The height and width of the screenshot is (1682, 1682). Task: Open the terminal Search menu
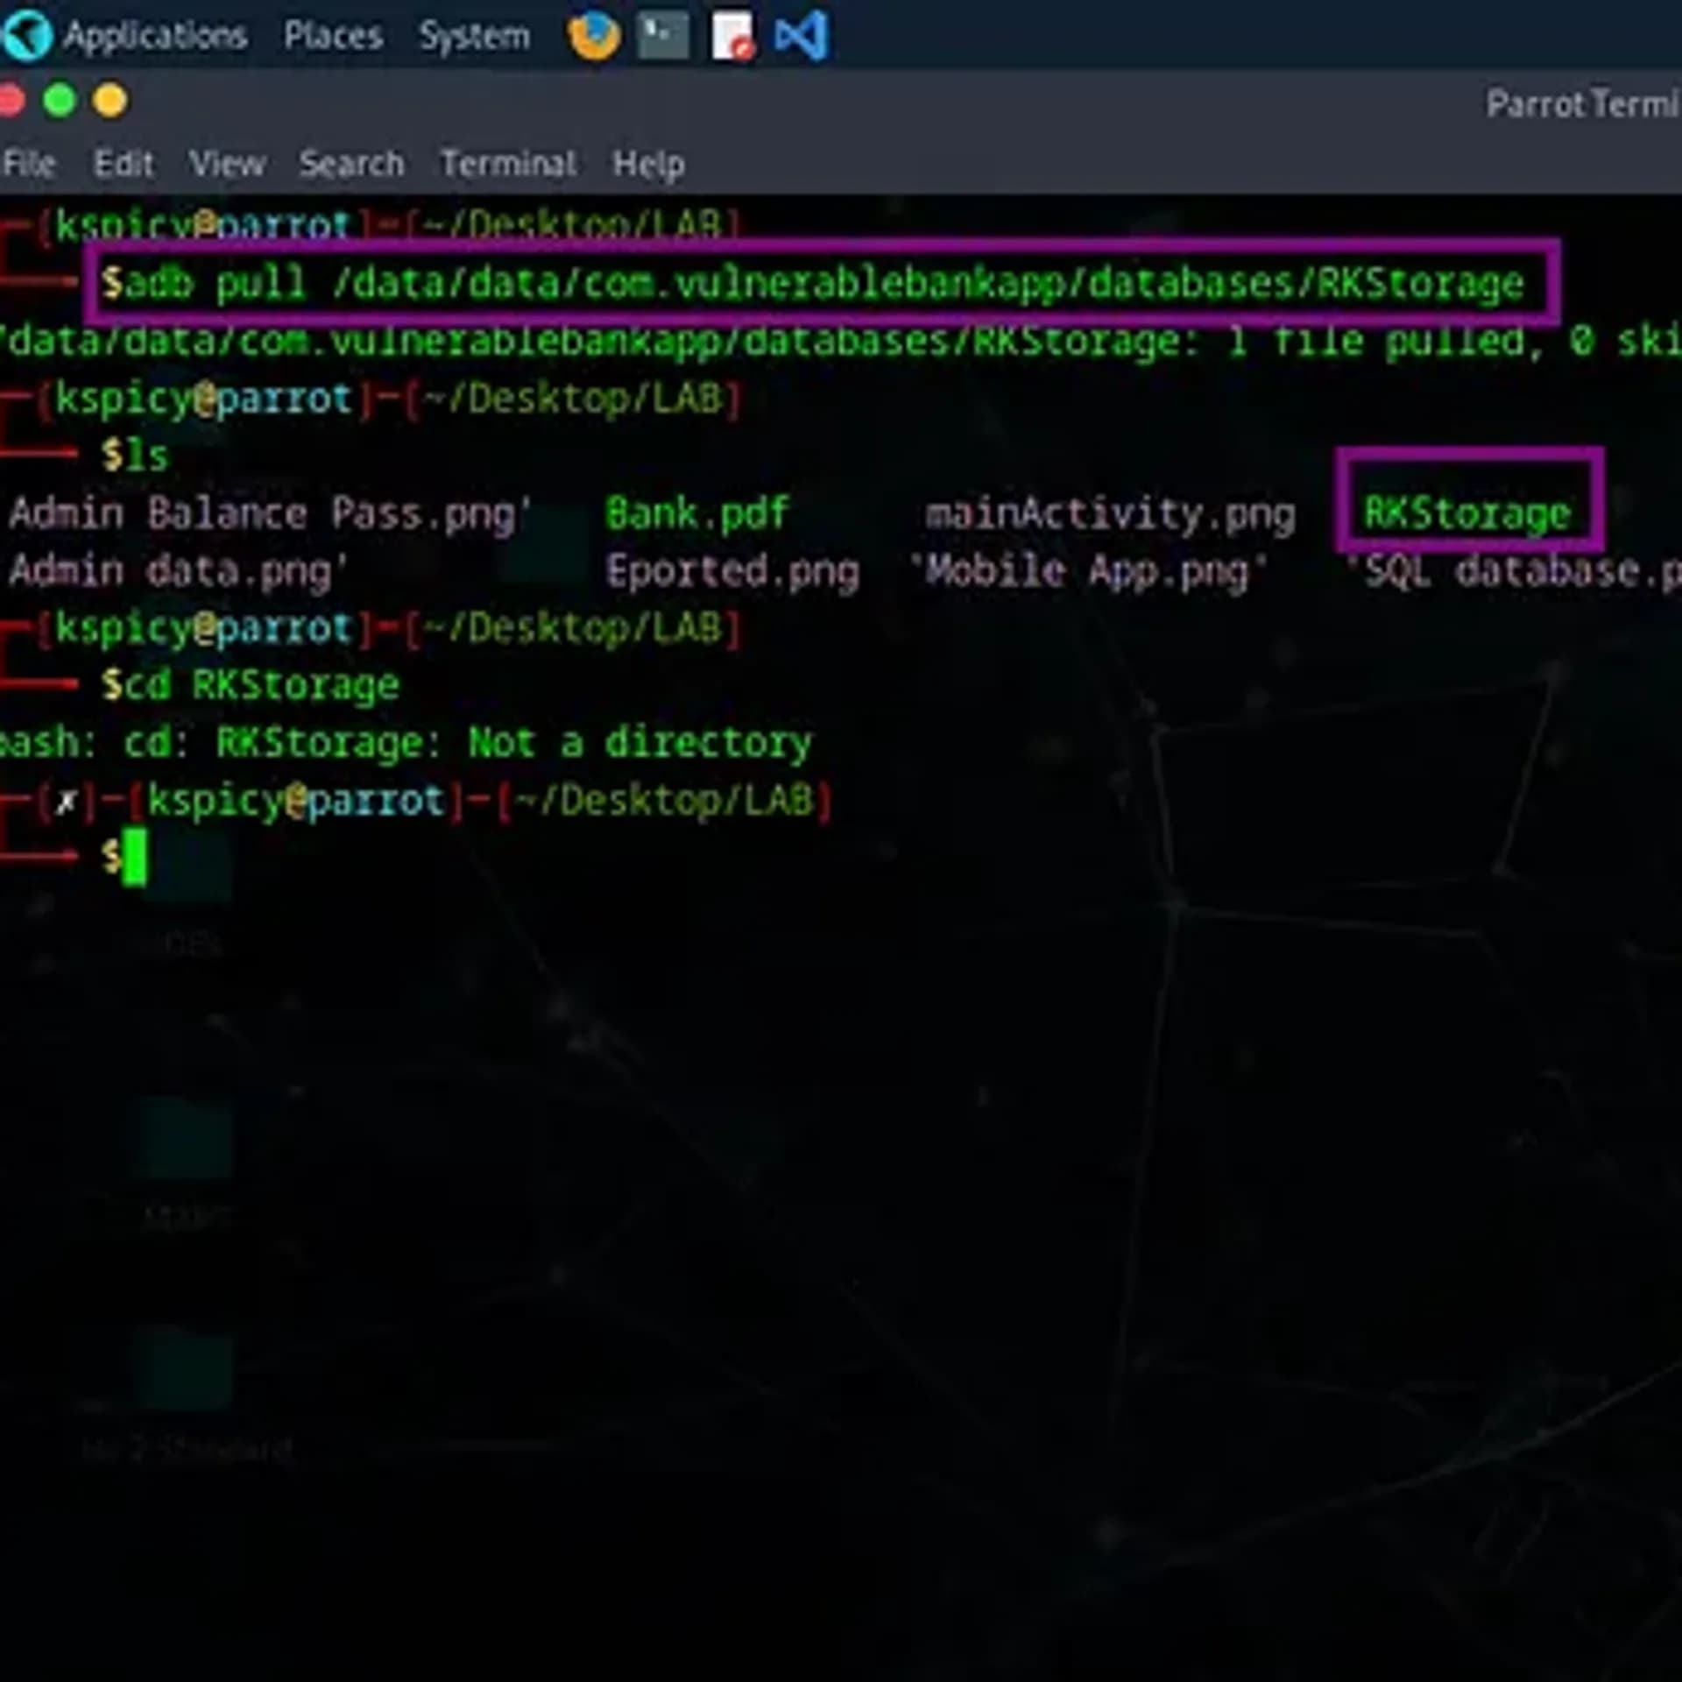coord(351,164)
